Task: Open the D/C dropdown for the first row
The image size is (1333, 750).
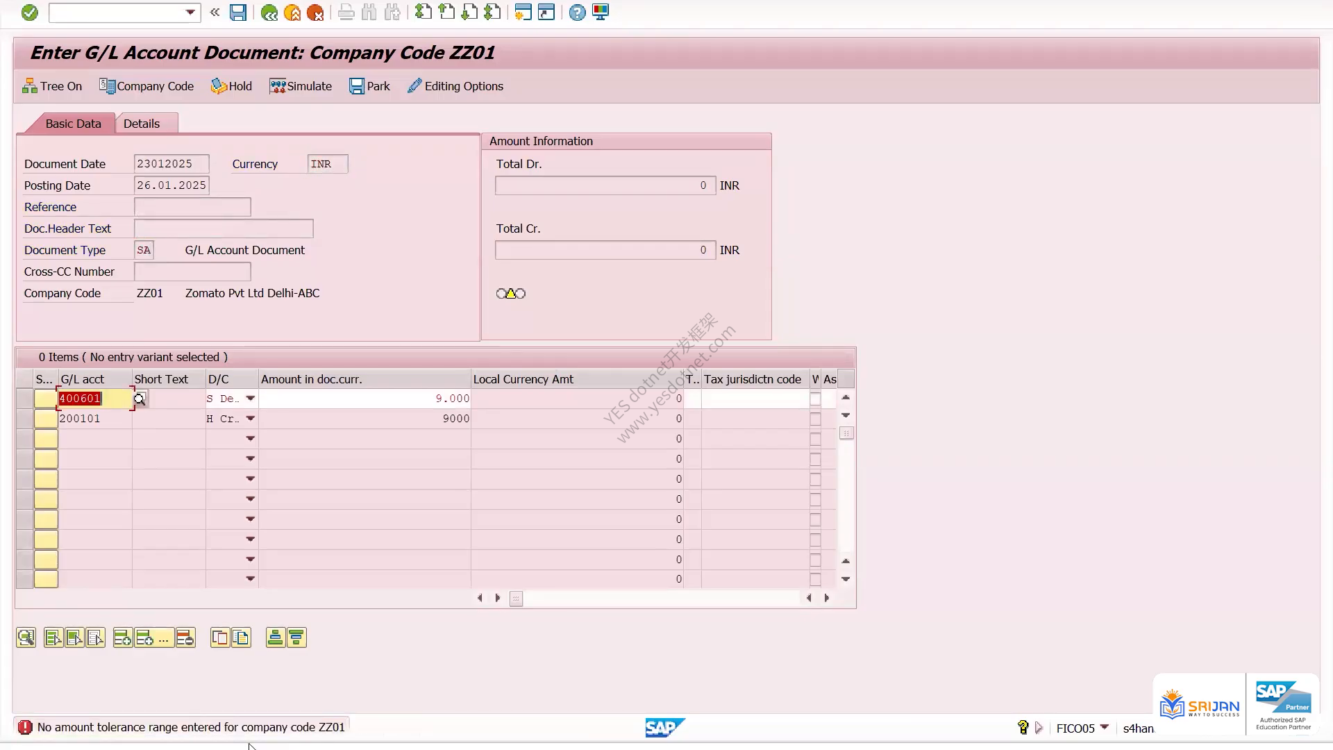Action: click(x=251, y=399)
